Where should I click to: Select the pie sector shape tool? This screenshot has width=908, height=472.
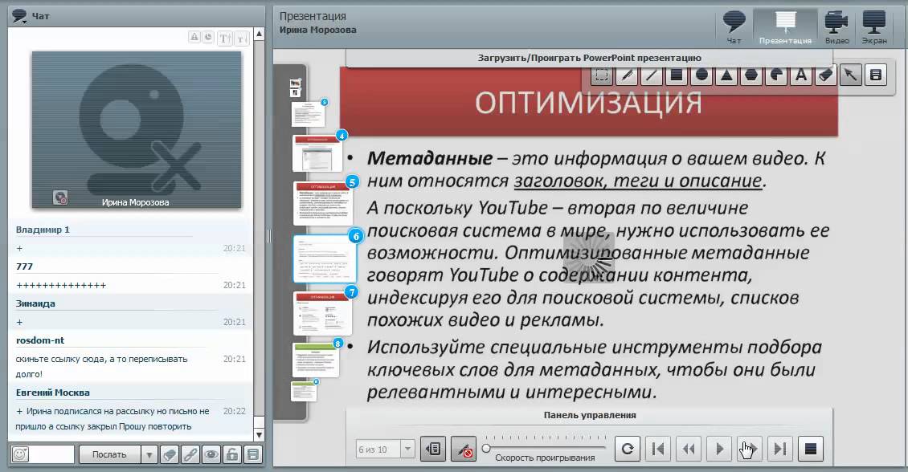click(x=776, y=75)
